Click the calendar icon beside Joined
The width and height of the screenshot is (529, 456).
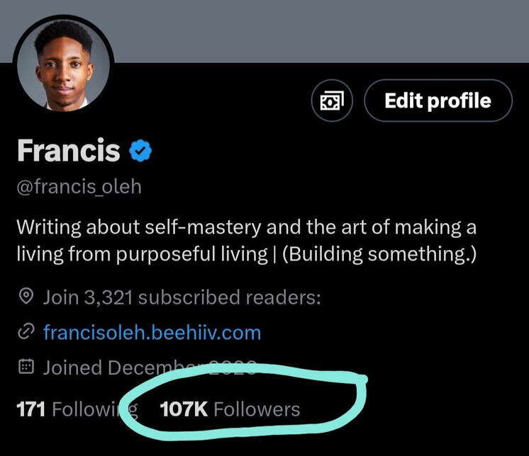pos(26,367)
